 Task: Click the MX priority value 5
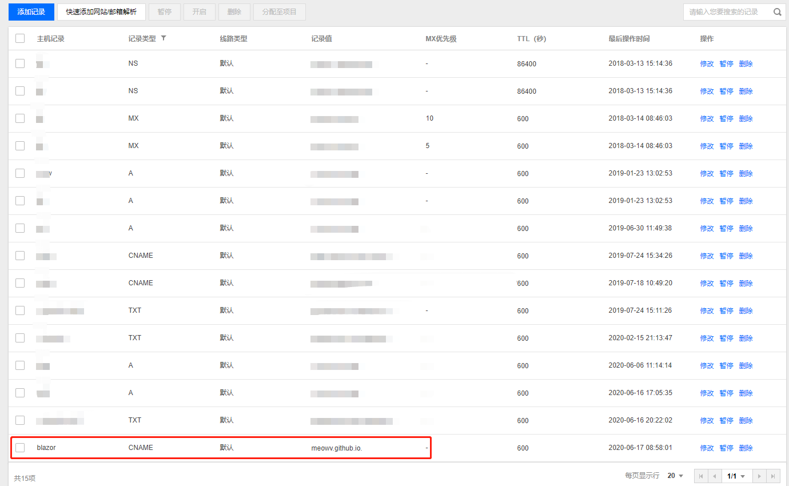428,146
